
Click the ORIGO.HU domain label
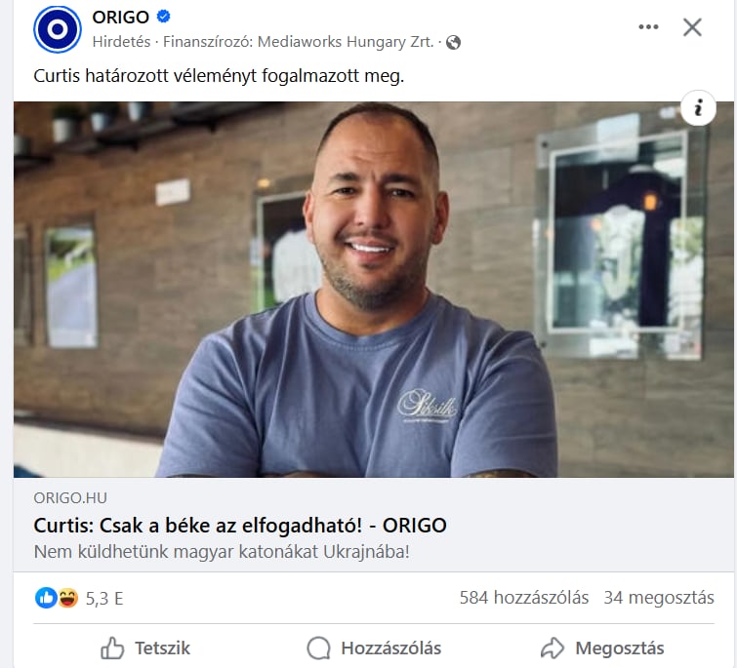click(70, 497)
